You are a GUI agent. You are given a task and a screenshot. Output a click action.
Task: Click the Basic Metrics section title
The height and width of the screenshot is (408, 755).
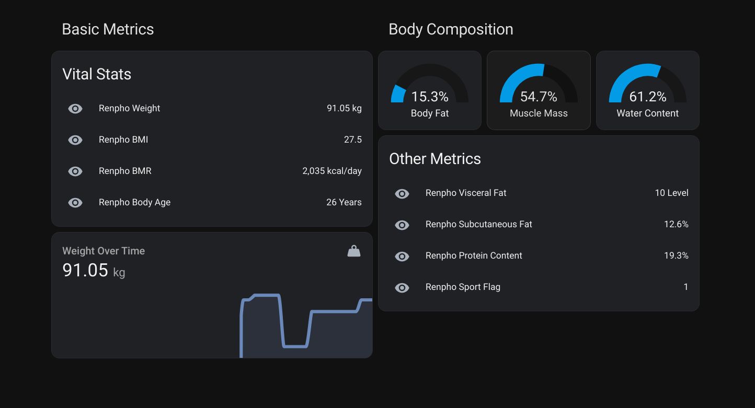coord(108,29)
